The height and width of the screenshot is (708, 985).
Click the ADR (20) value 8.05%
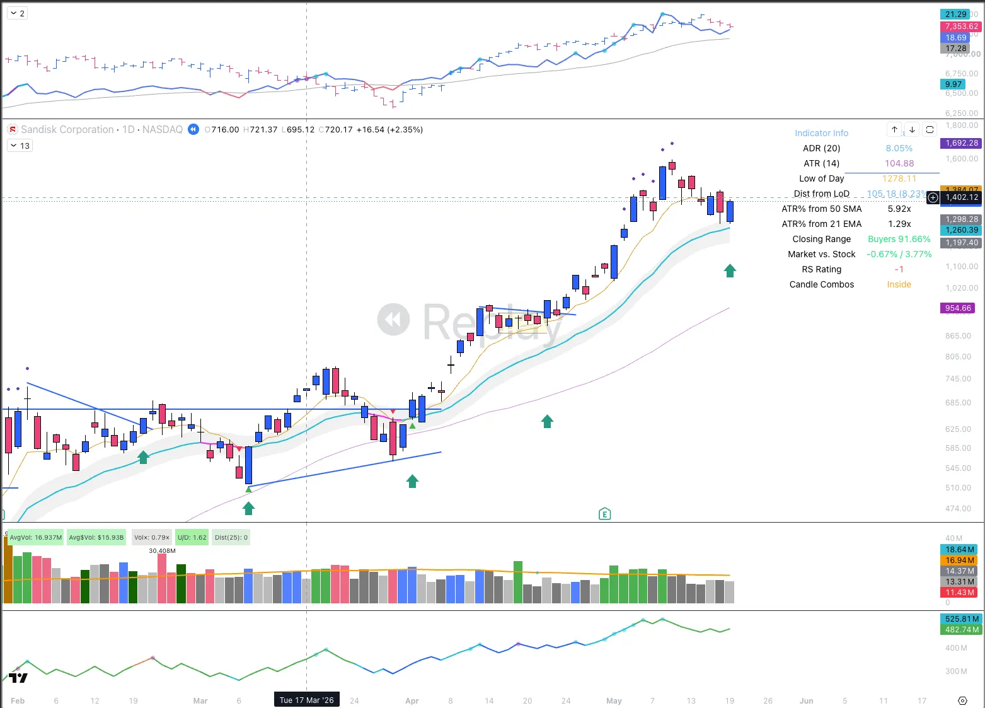pos(899,148)
